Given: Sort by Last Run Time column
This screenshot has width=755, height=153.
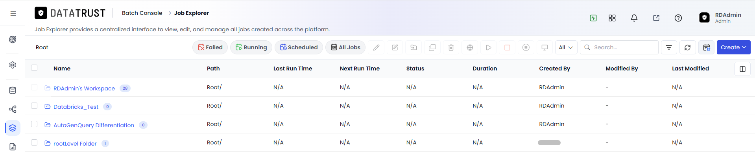Looking at the screenshot, I should [293, 68].
